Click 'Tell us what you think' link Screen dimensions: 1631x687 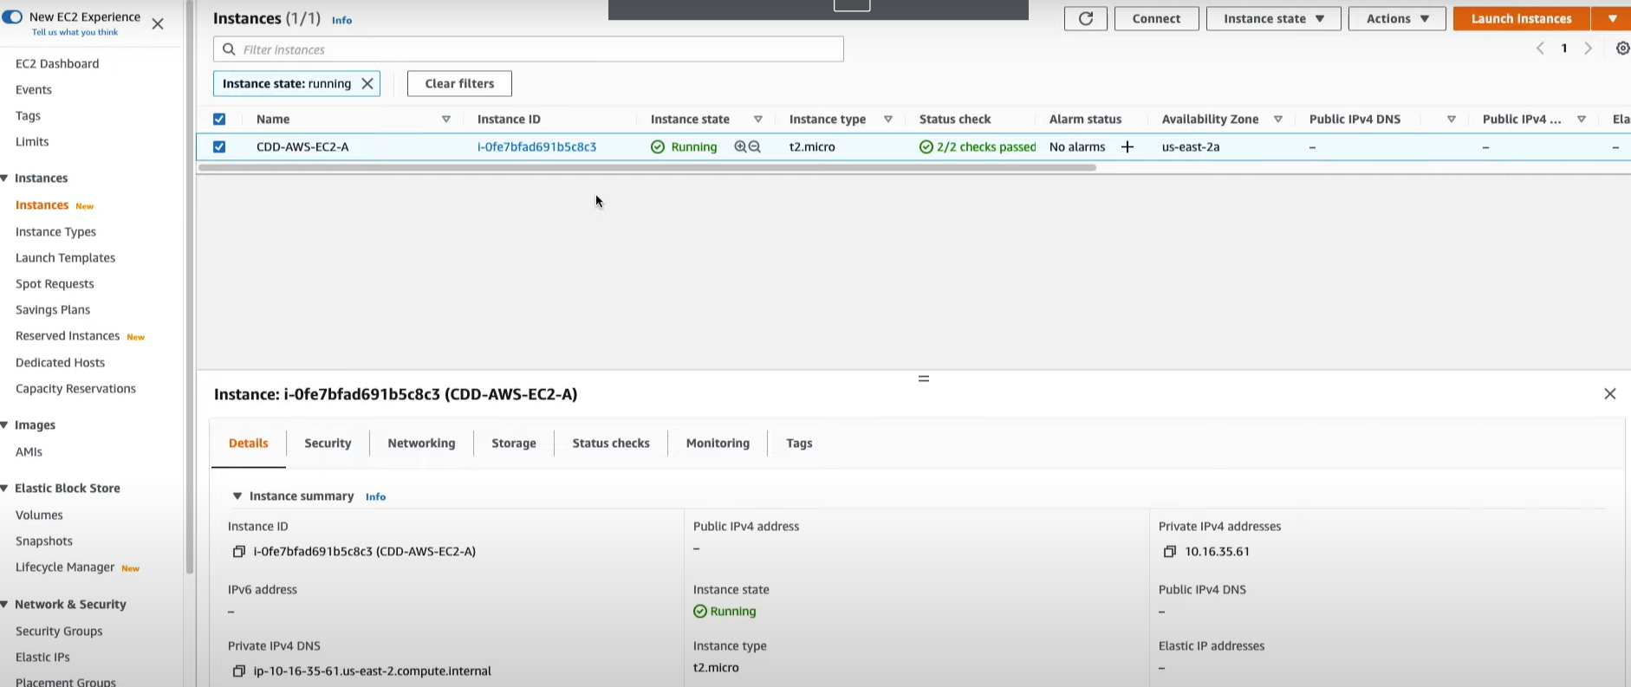(x=75, y=32)
